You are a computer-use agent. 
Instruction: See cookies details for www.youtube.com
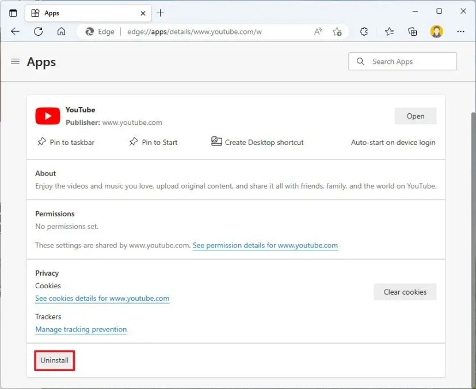point(102,298)
